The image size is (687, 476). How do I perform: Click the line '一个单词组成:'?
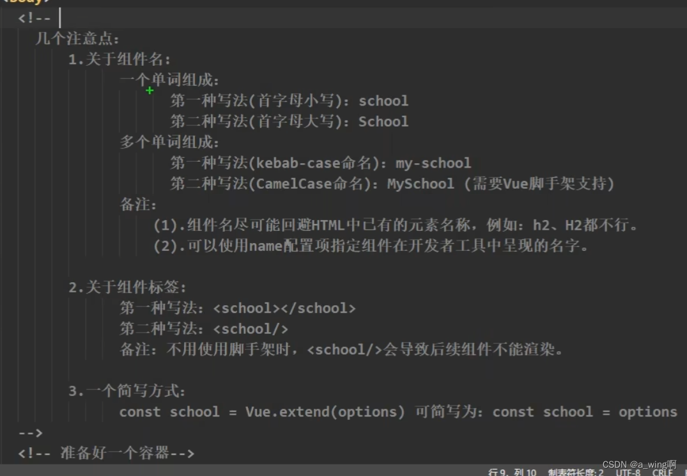pos(169,80)
